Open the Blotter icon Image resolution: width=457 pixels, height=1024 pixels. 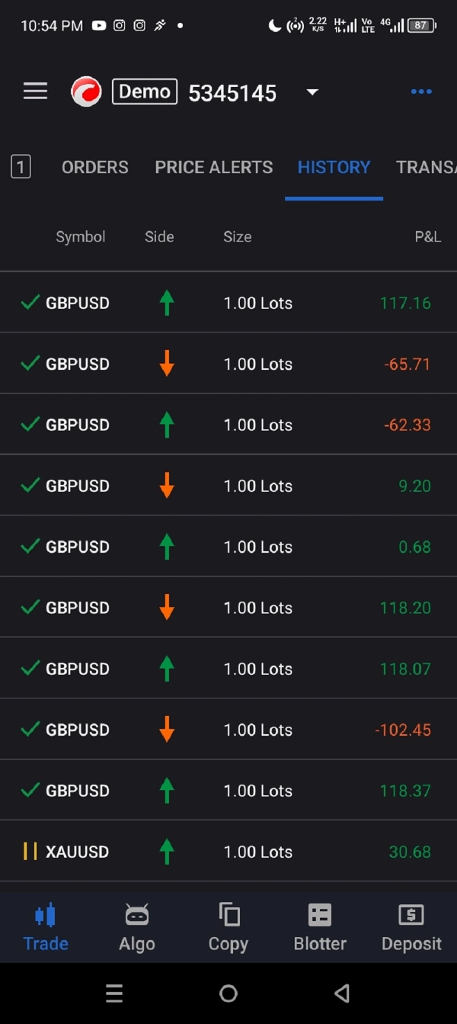click(x=320, y=914)
